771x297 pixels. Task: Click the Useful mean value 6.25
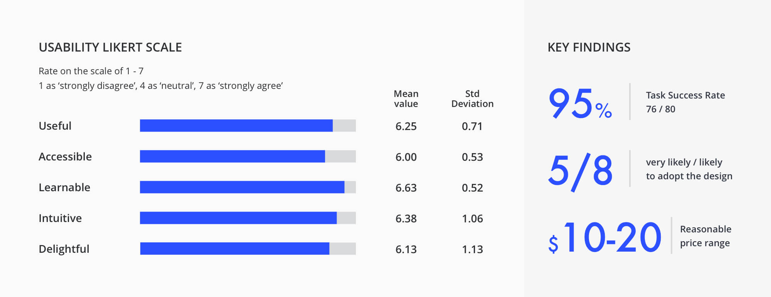pyautogui.click(x=406, y=126)
